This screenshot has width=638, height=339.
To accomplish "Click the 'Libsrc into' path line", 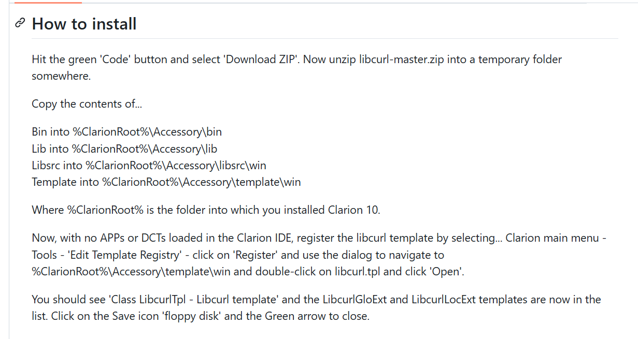I will [149, 165].
